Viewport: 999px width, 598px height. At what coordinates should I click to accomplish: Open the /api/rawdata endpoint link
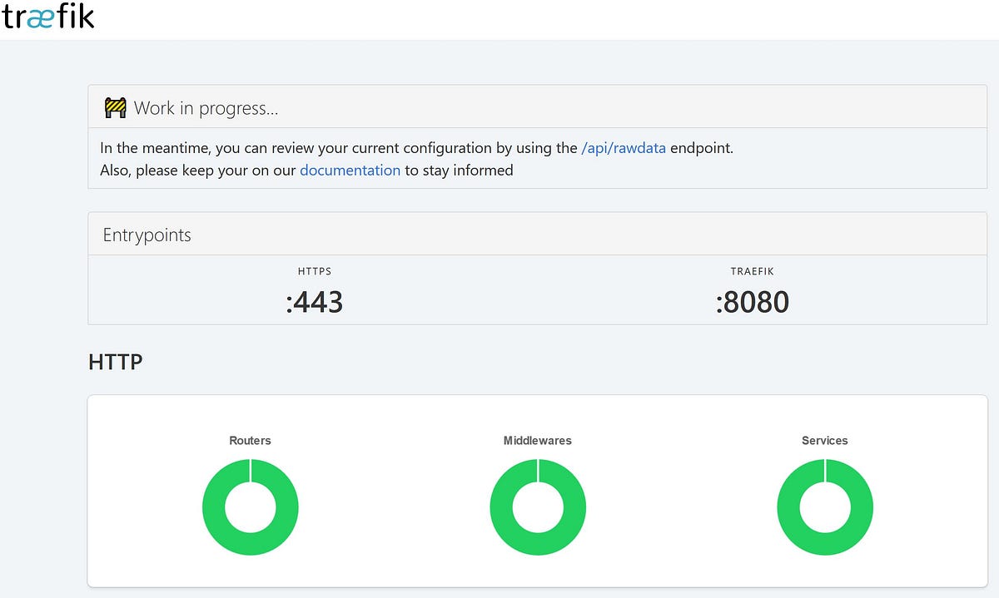click(x=624, y=148)
